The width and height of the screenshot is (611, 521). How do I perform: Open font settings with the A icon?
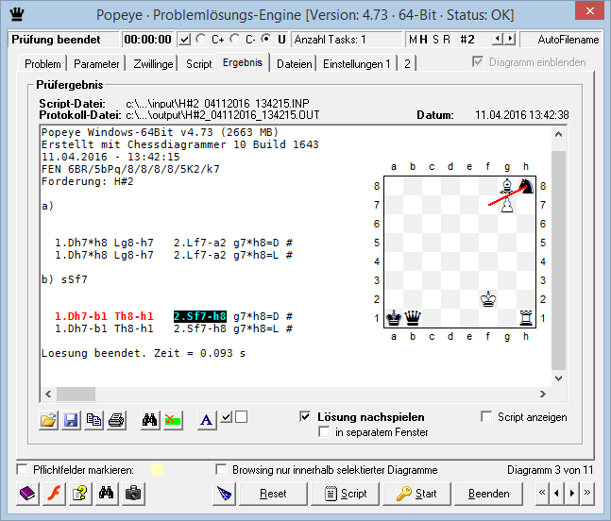point(207,421)
